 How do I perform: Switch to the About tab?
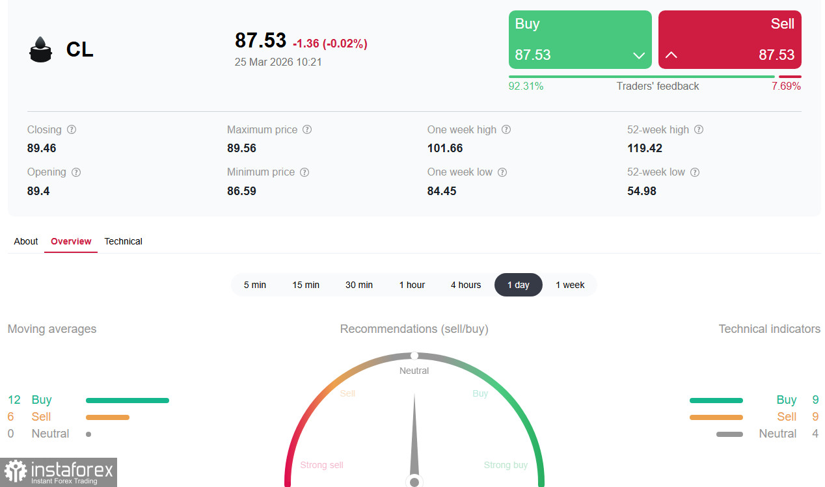[x=26, y=241]
